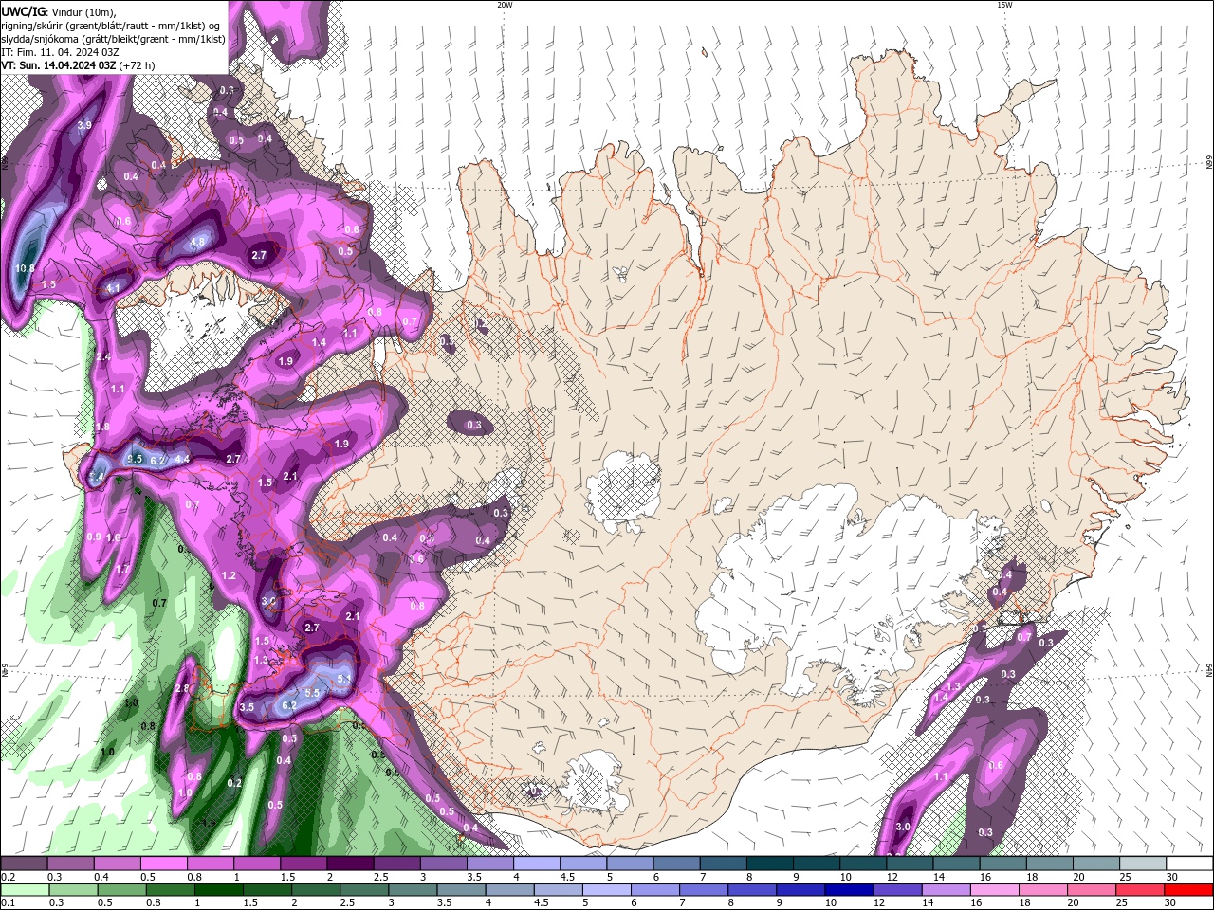Click the map value '2.8'
This screenshot has height=910, width=1214.
(182, 688)
